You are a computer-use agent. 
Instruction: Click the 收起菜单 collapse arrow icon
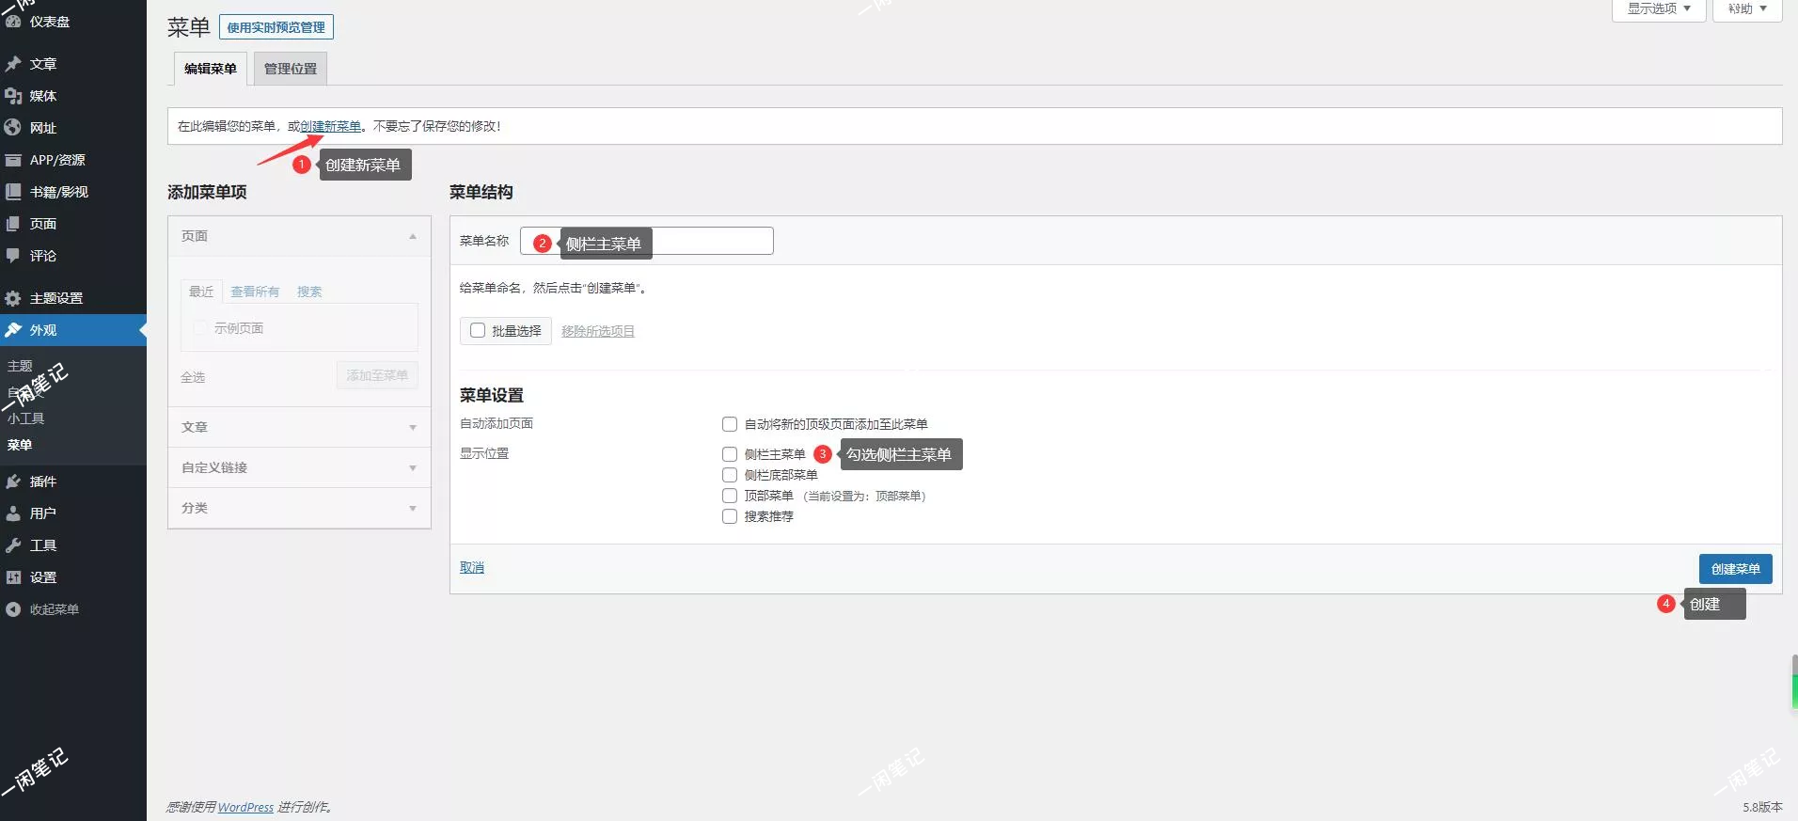click(13, 609)
